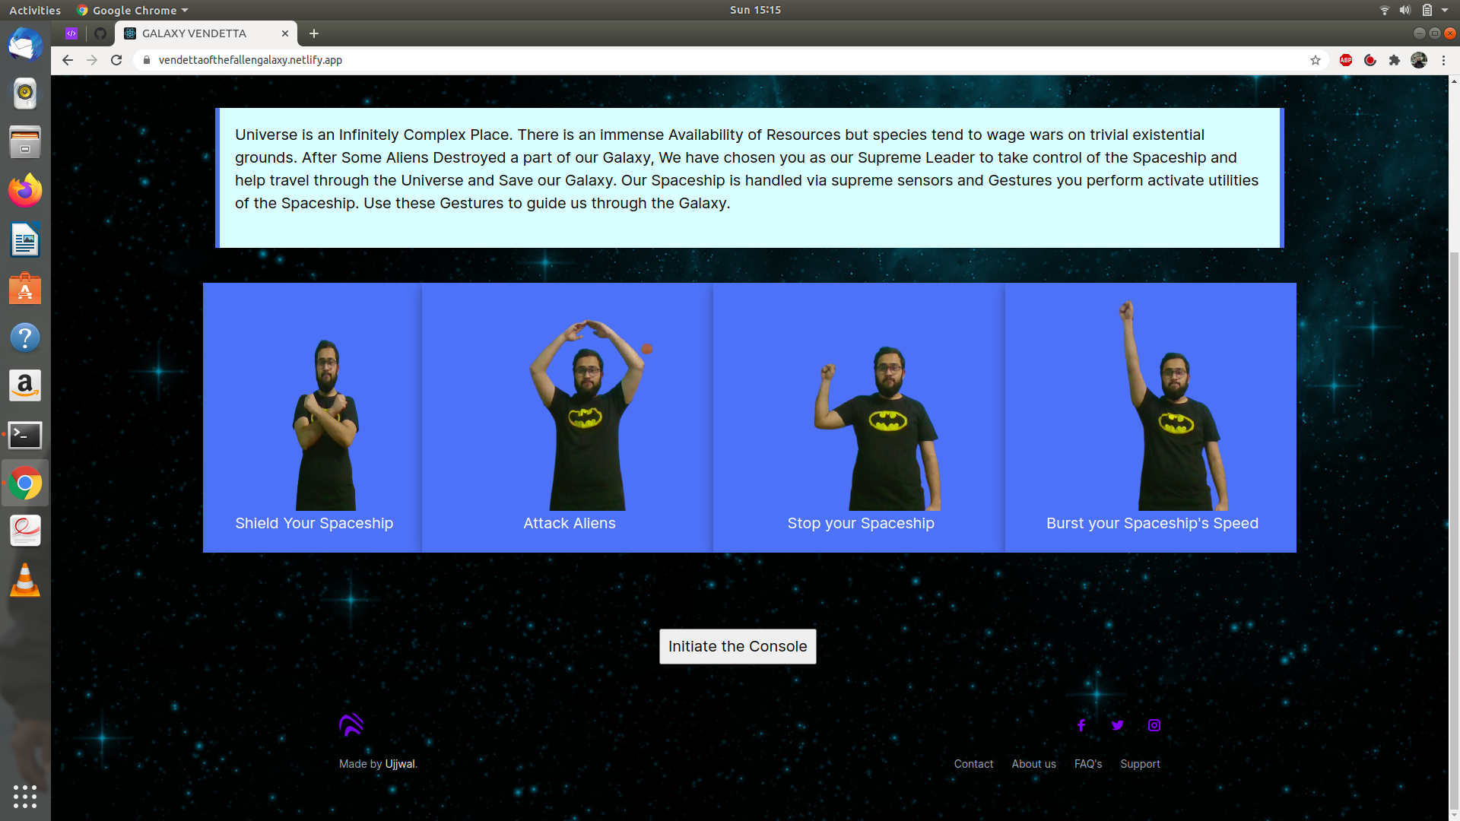Click the Support link in footer

(1140, 763)
